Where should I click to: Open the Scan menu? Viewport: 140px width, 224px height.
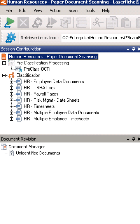(x=73, y=10)
